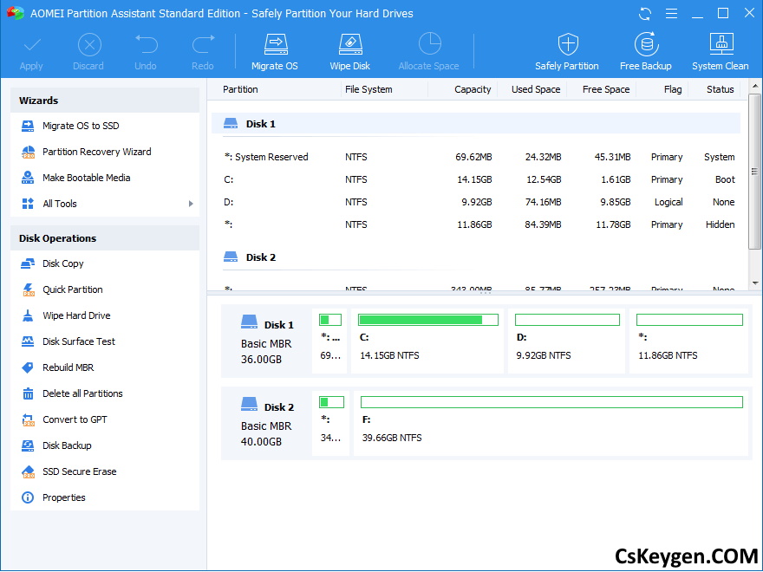This screenshot has height=572, width=763.
Task: Click the F: partition usage bar
Action: (x=551, y=402)
